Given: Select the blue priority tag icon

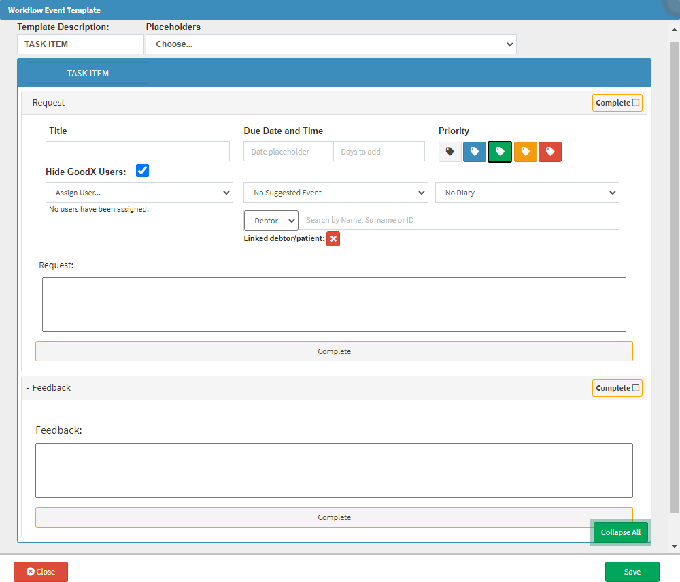Looking at the screenshot, I should (x=475, y=152).
